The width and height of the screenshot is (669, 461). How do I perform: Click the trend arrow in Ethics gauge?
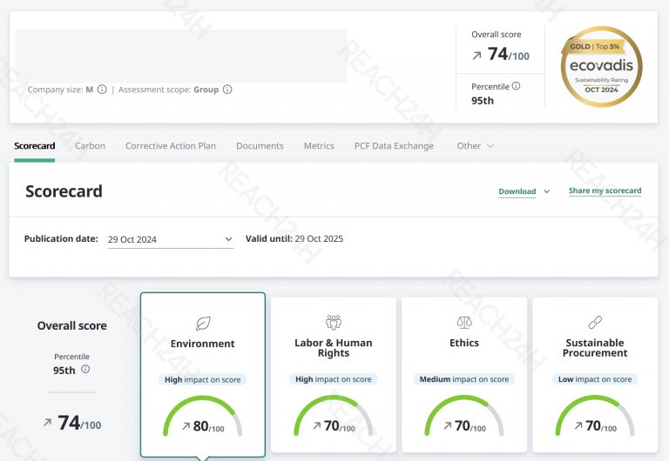pyautogui.click(x=448, y=425)
